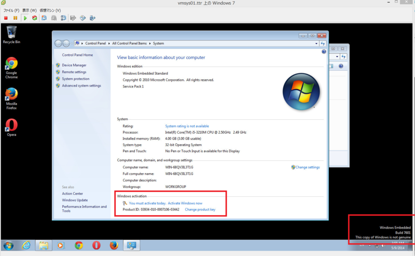Expand the arrow after All Control Panel Items
The width and height of the screenshot is (415, 256).
point(150,44)
